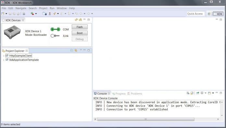
Task: Open the Window menu
Action: click(62, 8)
